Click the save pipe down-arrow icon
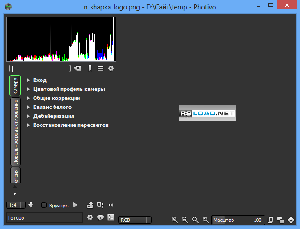 click(x=31, y=205)
